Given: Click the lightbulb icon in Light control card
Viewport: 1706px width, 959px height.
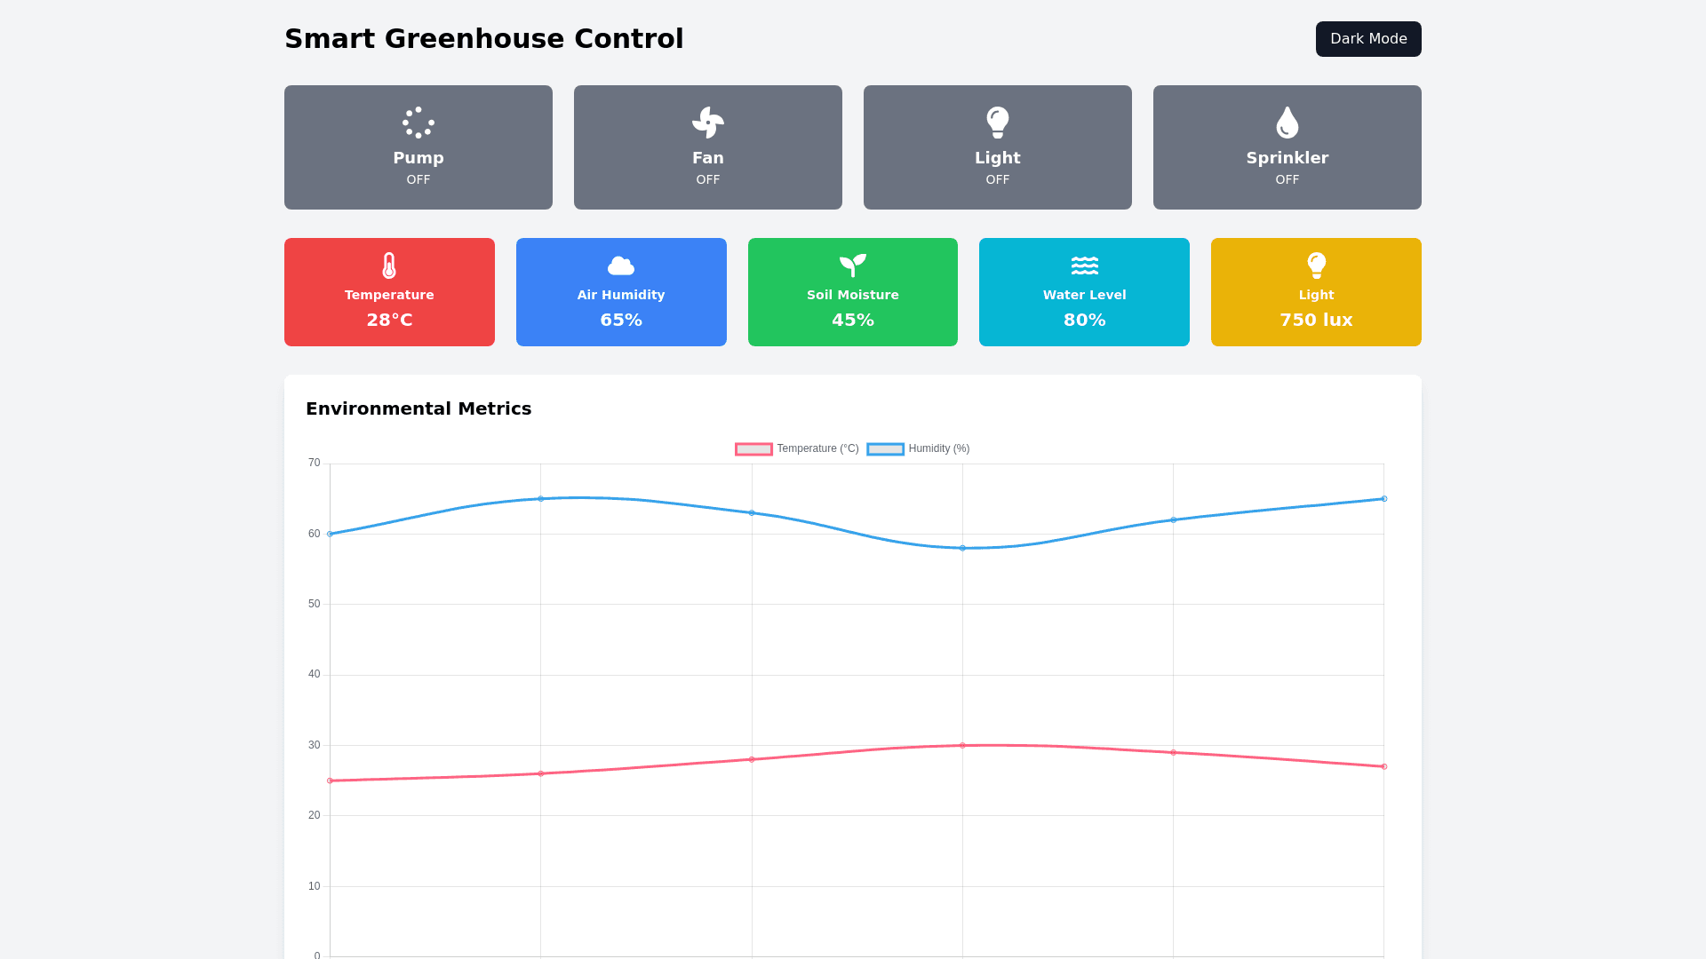Looking at the screenshot, I should point(998,123).
